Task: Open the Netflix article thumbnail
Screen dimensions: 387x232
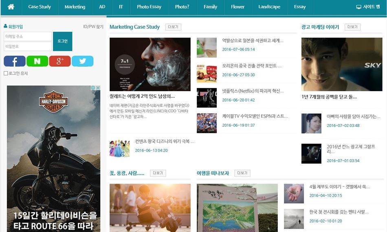Action: coord(207,98)
